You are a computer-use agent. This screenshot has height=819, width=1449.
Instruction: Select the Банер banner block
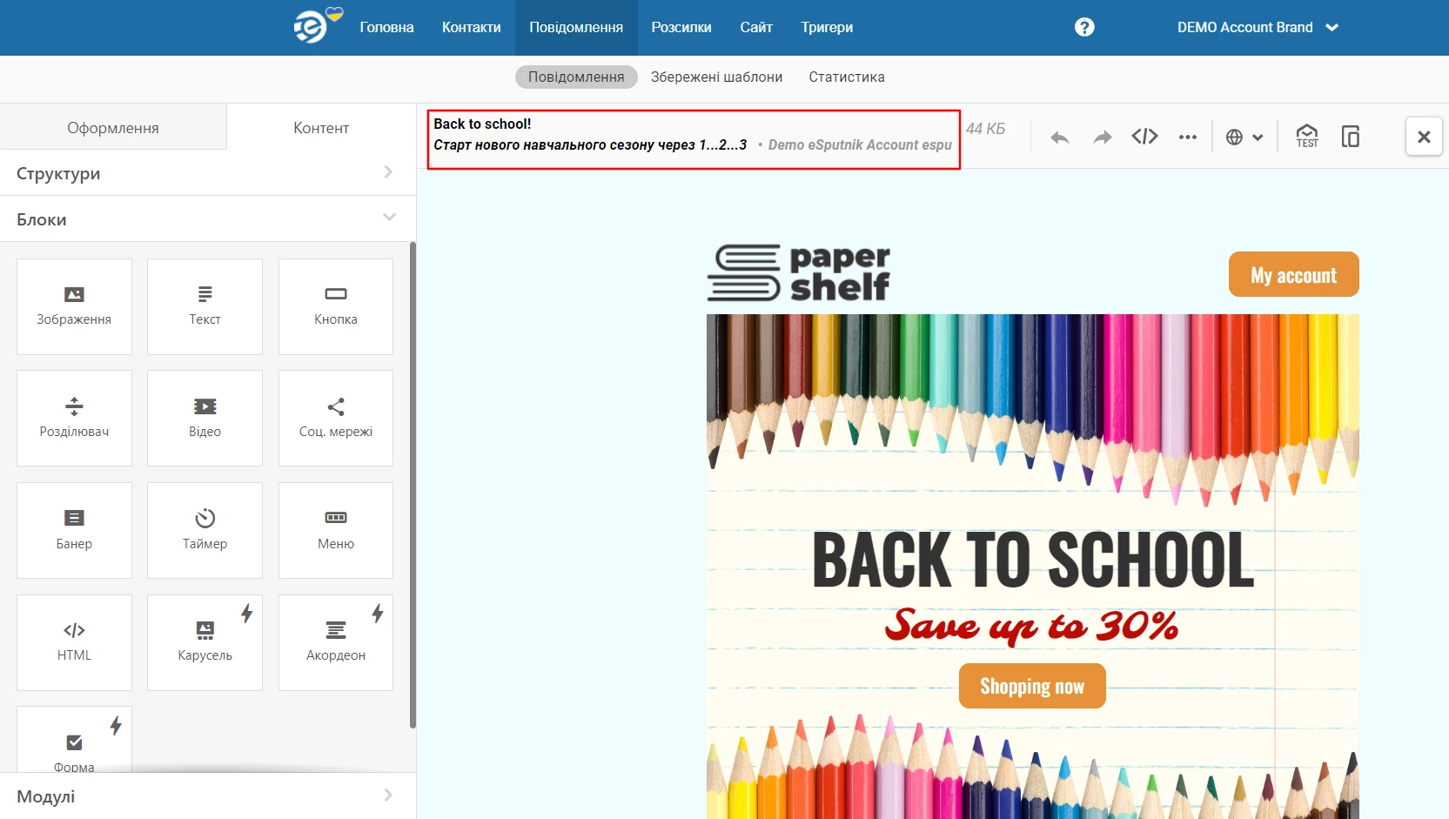point(74,530)
